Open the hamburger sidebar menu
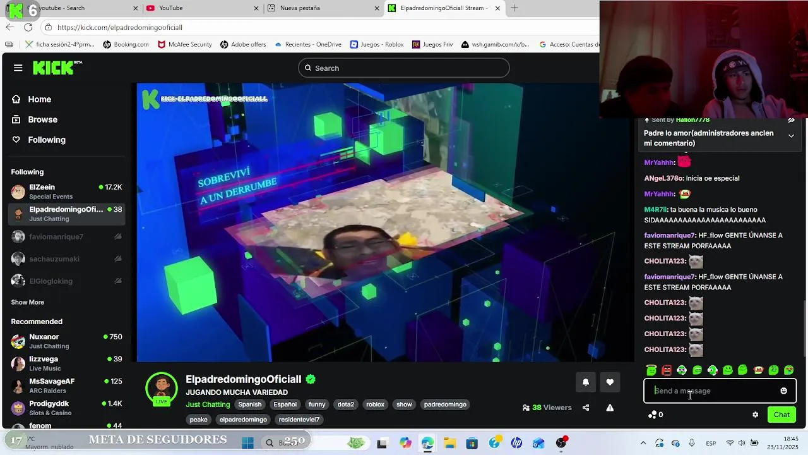The width and height of the screenshot is (808, 455). (18, 68)
